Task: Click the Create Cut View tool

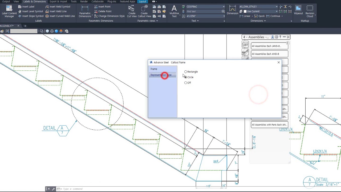Action: click(132, 11)
